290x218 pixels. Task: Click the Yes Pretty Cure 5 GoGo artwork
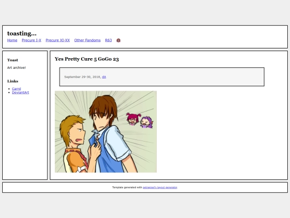click(106, 132)
